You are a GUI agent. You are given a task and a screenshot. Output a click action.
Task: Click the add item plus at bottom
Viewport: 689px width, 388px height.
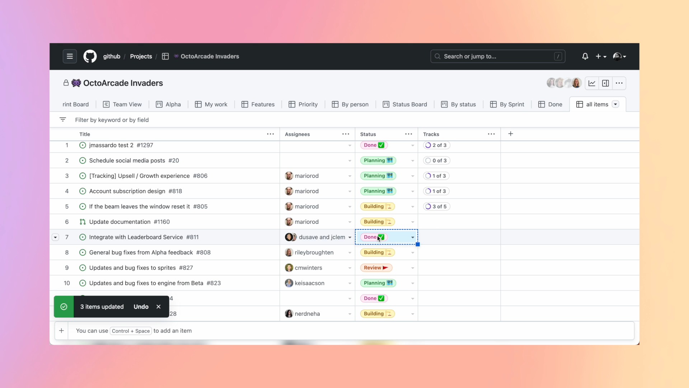(61, 331)
